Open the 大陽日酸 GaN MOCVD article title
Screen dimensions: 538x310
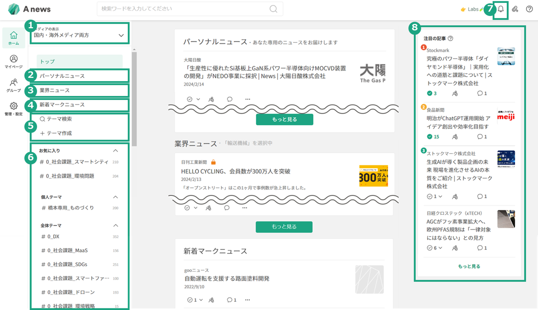(265, 72)
